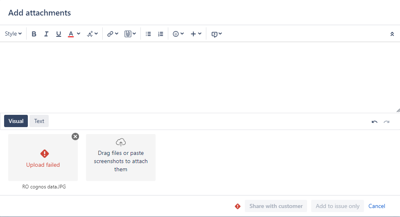
Task: Open the more text formatting menu
Action: 93,34
